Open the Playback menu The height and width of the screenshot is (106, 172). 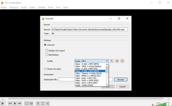point(14,7)
